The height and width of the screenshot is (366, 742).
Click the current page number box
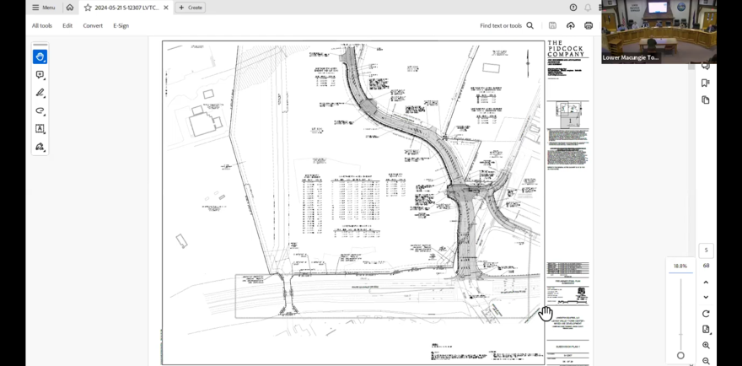pos(706,250)
